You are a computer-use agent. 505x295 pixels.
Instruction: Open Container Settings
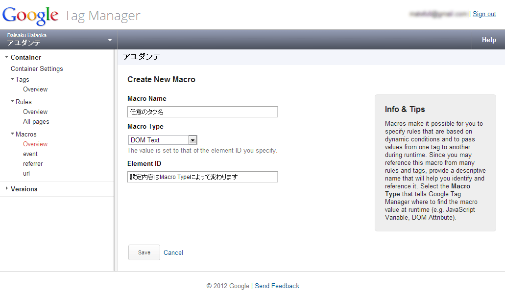[37, 69]
